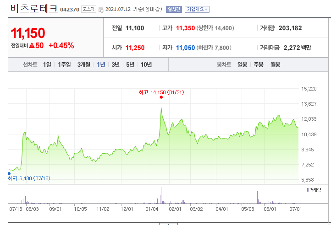Select the 1년 line chart tab
This screenshot has height=225, width=331.
pyautogui.click(x=101, y=64)
